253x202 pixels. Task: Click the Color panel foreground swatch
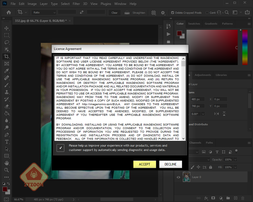(x=179, y=33)
